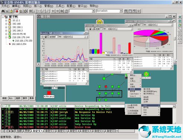This screenshot has height=140, width=183.
Task: Expand the 10.12.1 subnet tree node
Action: [6, 20]
